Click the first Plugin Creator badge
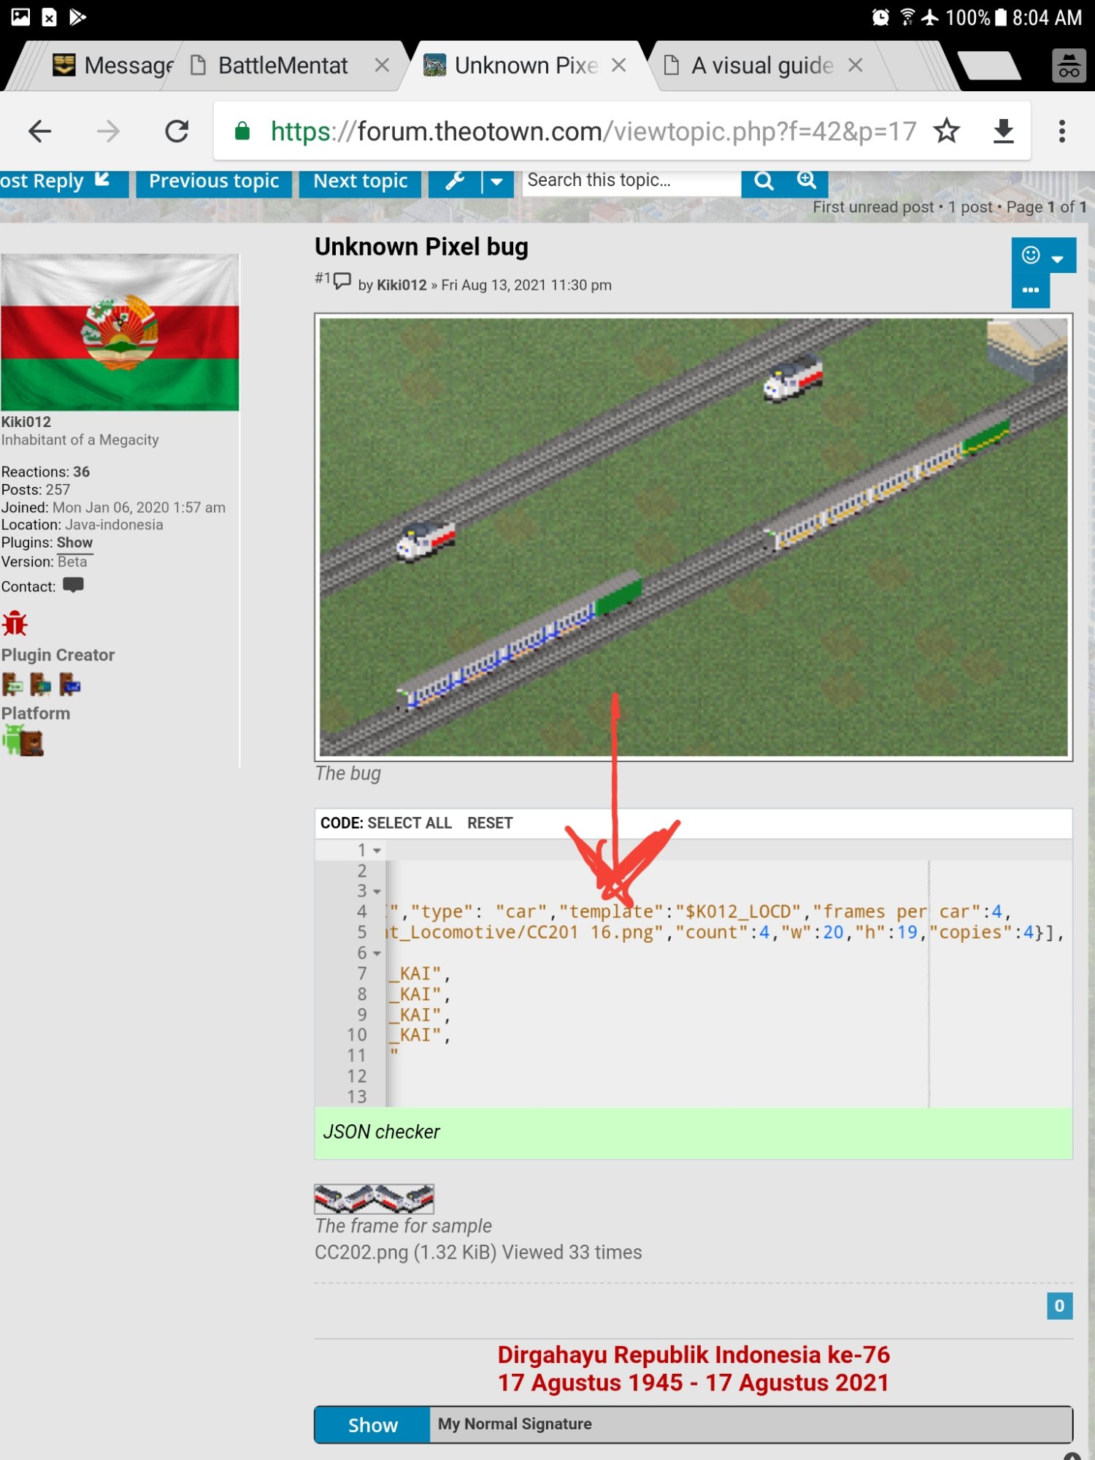1095x1460 pixels. (x=12, y=685)
